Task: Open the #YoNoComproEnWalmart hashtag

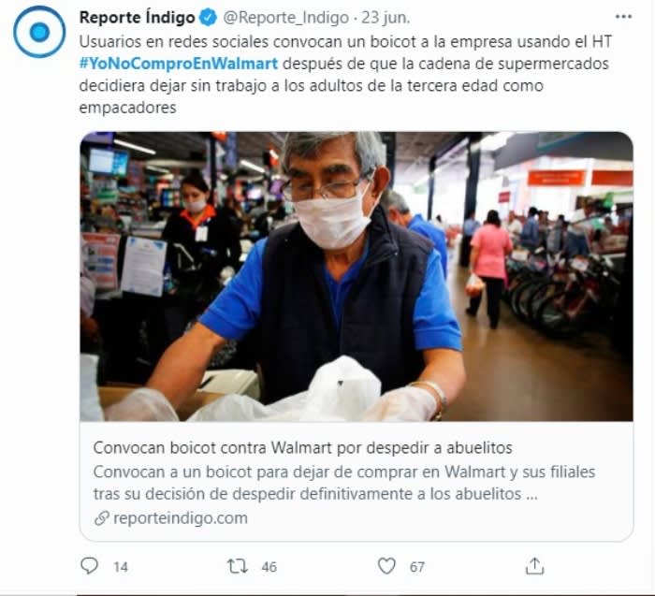Action: [179, 64]
